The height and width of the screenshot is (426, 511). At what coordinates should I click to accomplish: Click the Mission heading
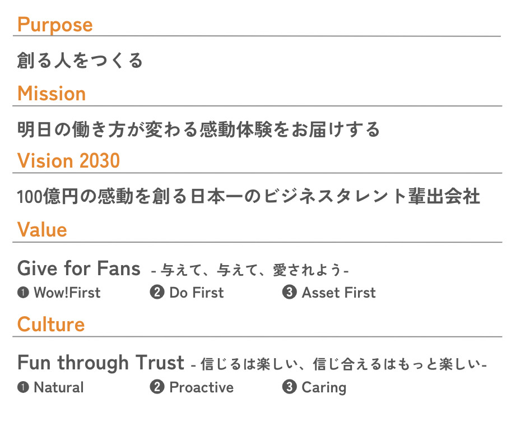coord(52,94)
